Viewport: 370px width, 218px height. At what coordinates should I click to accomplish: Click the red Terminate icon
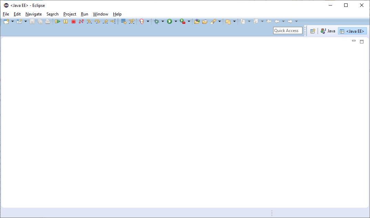pos(73,21)
